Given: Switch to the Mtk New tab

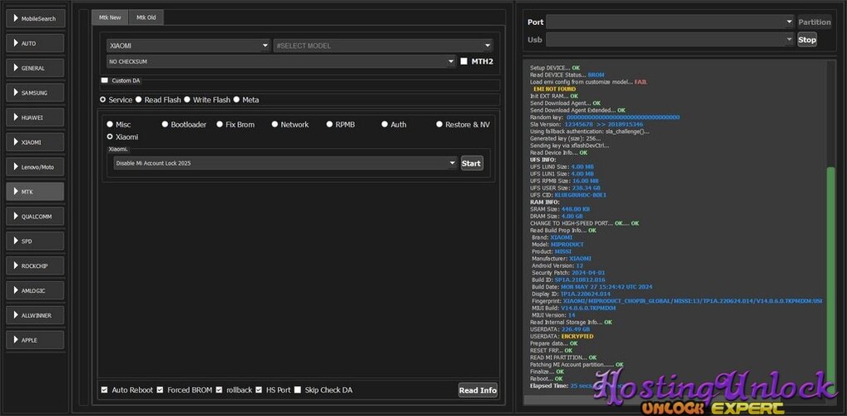Looking at the screenshot, I should [x=110, y=17].
